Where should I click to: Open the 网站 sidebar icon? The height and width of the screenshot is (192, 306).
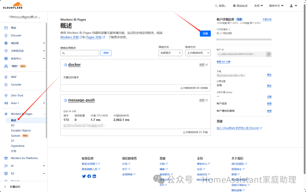tap(6, 28)
